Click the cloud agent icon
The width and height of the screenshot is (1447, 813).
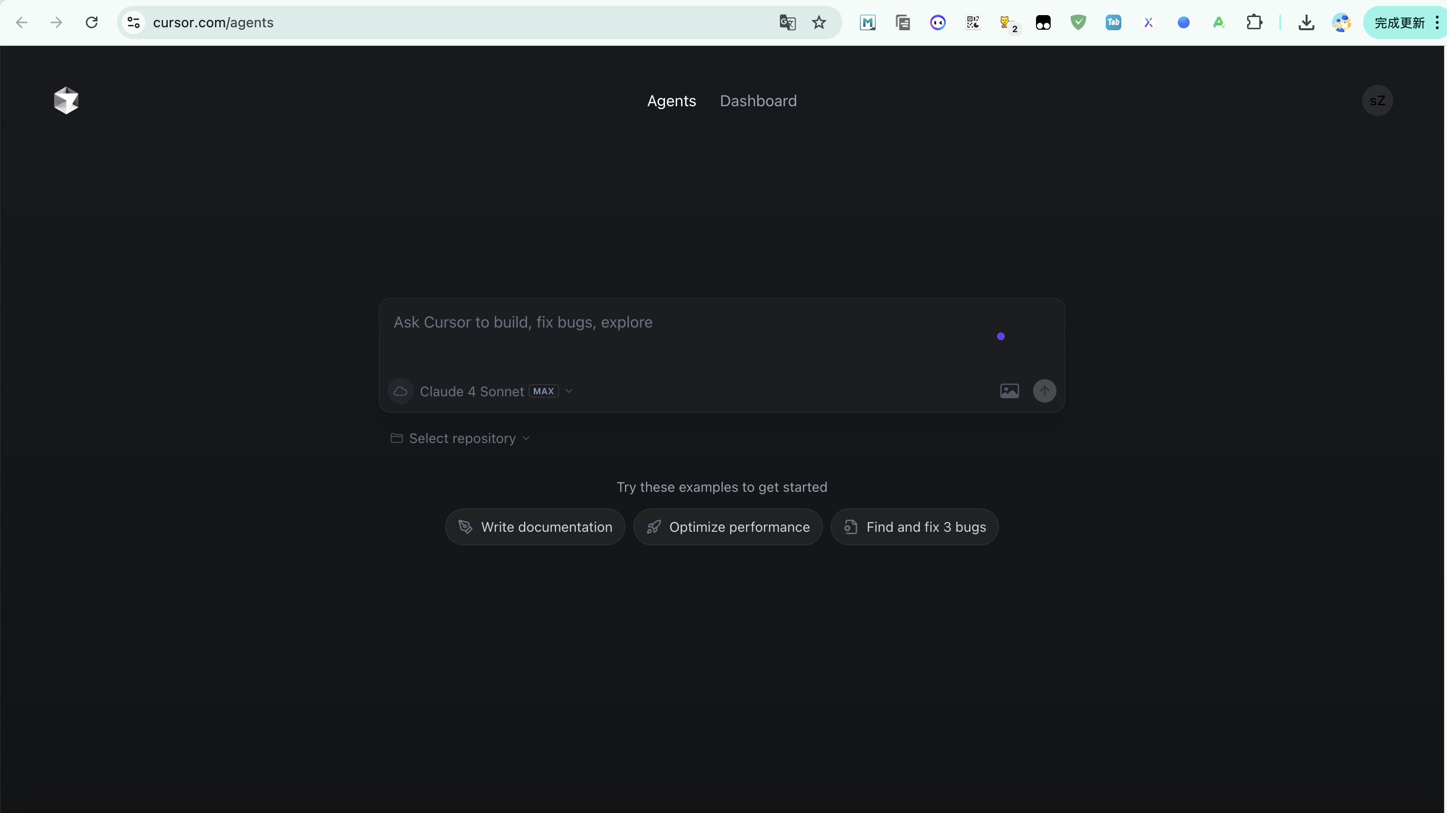[401, 391]
